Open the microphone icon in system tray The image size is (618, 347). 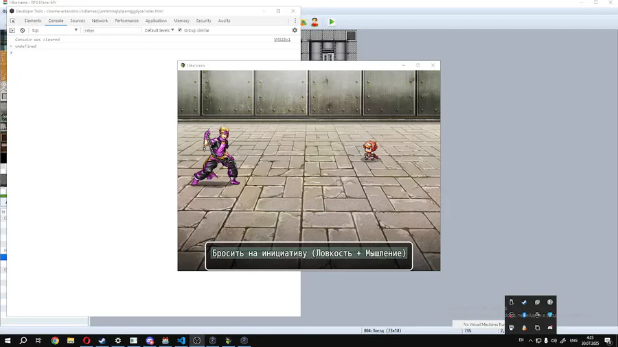pos(546,340)
